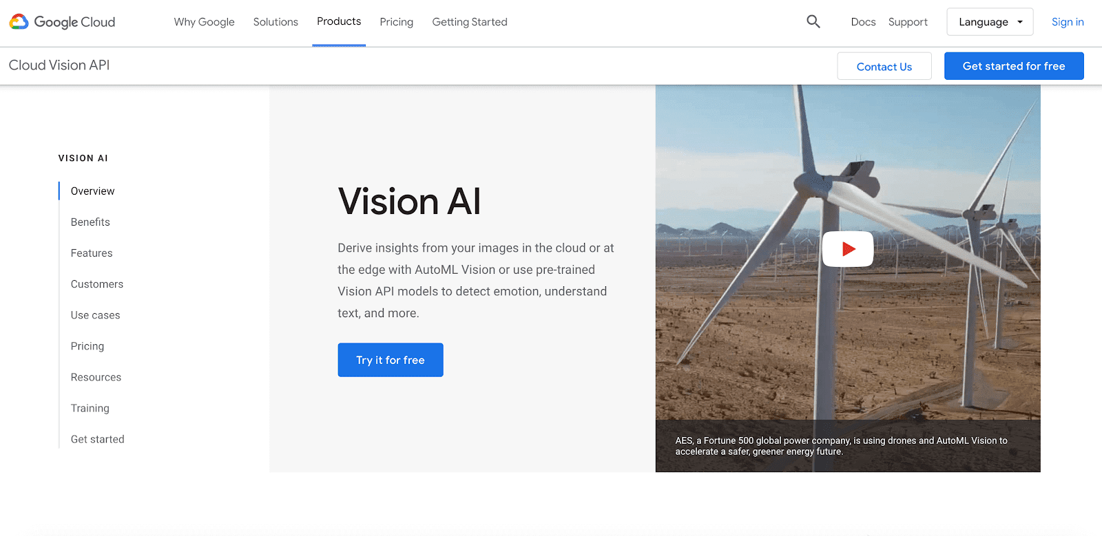This screenshot has height=536, width=1102.
Task: Click the Derive insights description paragraph
Action: click(x=476, y=280)
